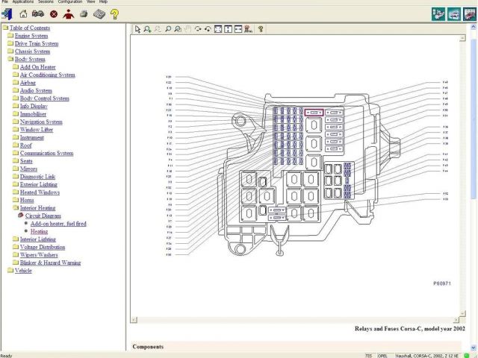Click the printer icon in the toolbar
Screen dimensions: 478x358
[x=84, y=13]
